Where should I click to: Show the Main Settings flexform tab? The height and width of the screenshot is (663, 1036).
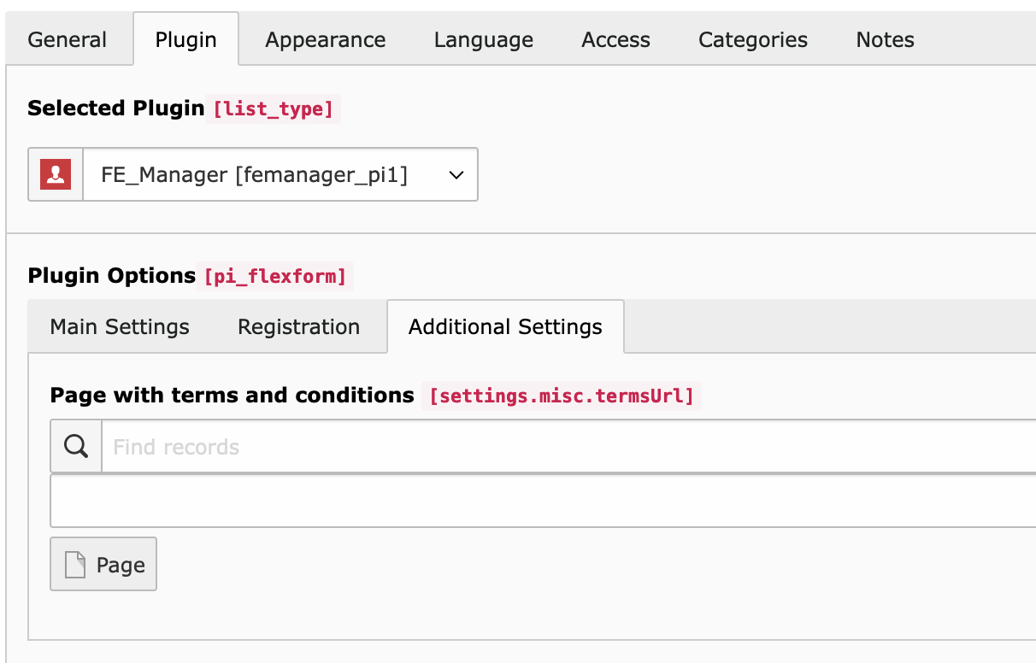pyautogui.click(x=120, y=327)
